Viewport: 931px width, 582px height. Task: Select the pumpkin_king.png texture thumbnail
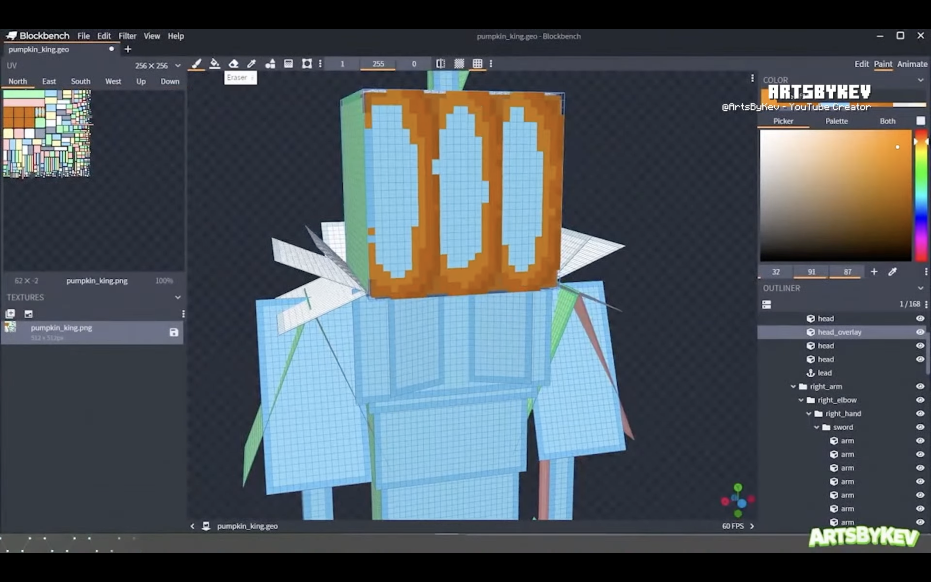coord(9,327)
